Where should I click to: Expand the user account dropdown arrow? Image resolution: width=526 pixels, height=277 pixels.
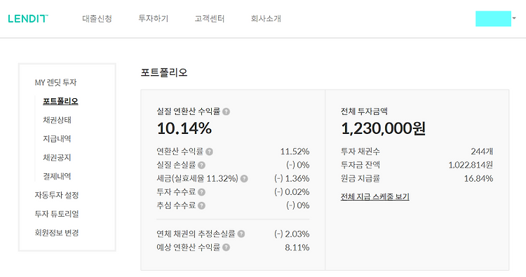pos(514,18)
